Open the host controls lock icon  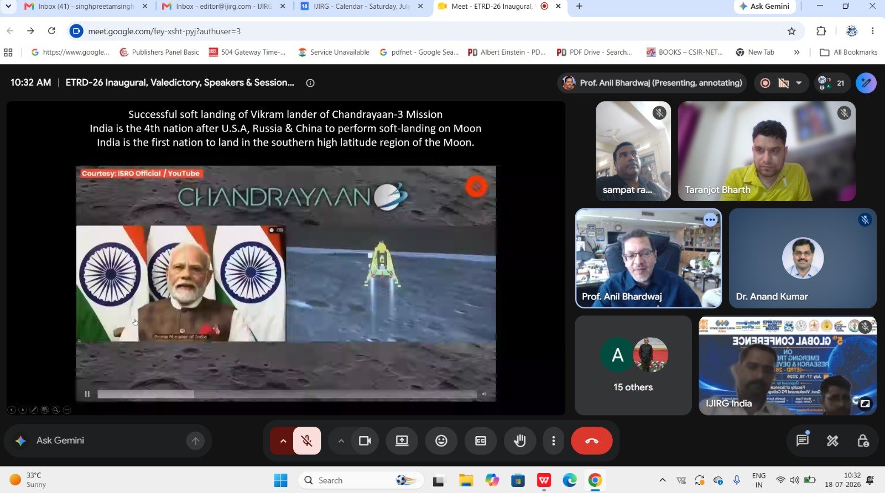tap(863, 440)
